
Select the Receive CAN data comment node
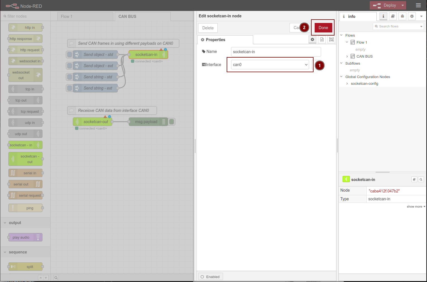112,111
